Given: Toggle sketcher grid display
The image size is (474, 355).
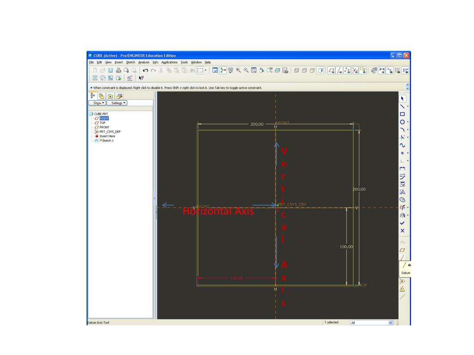Looking at the screenshot, I should [x=398, y=71].
